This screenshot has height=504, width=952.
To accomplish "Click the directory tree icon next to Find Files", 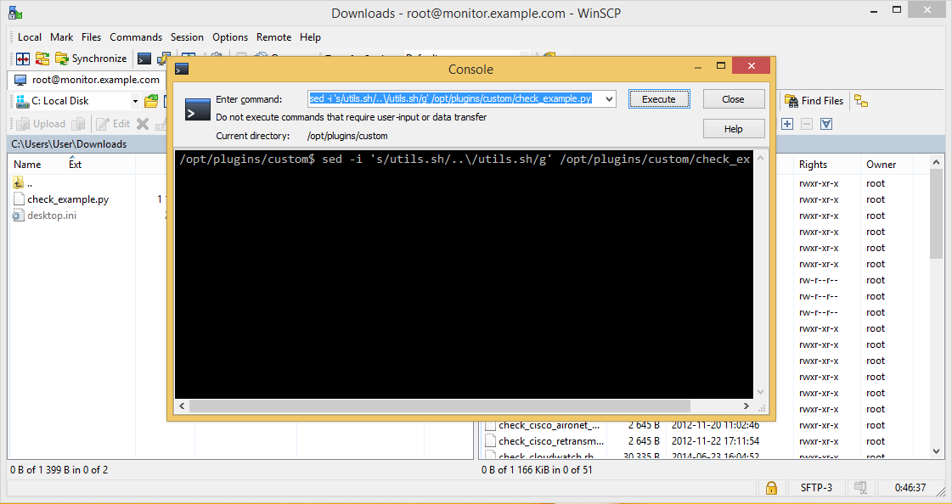I will pyautogui.click(x=861, y=101).
